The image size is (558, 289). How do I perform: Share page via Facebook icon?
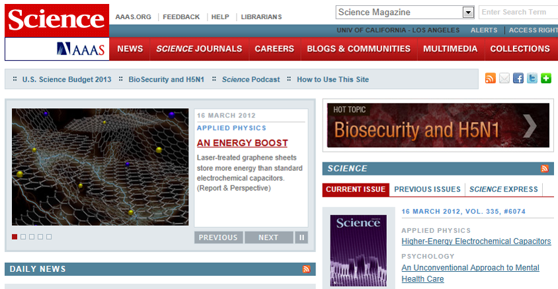coord(518,78)
